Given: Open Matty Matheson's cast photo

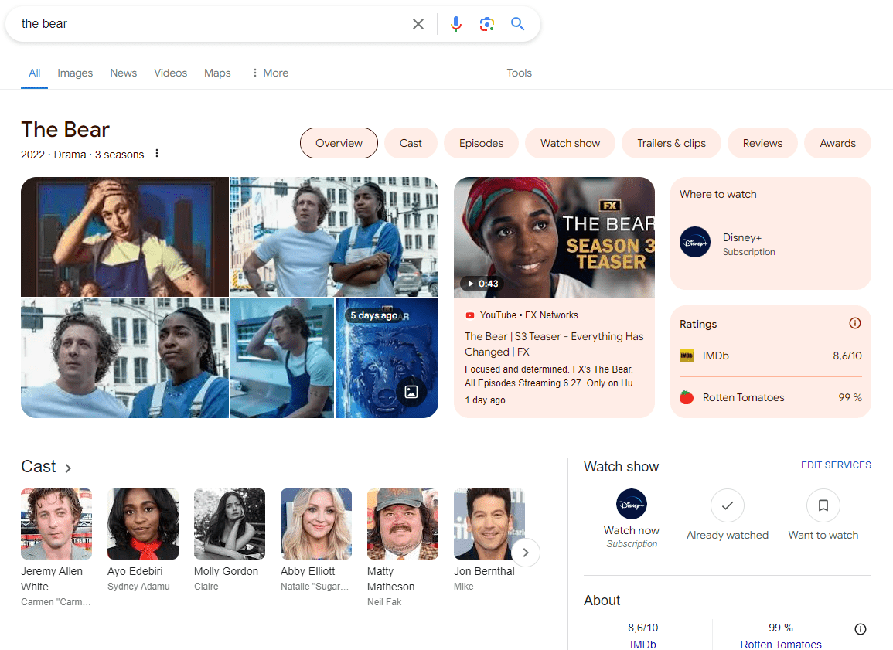Looking at the screenshot, I should click(403, 524).
